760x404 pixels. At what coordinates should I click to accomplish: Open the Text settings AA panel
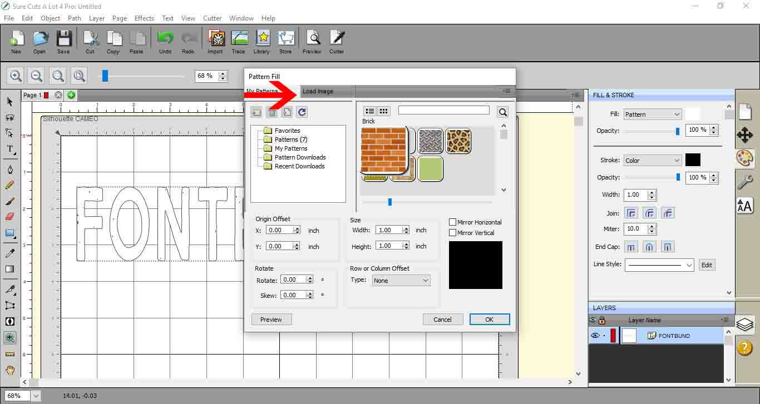(x=745, y=205)
